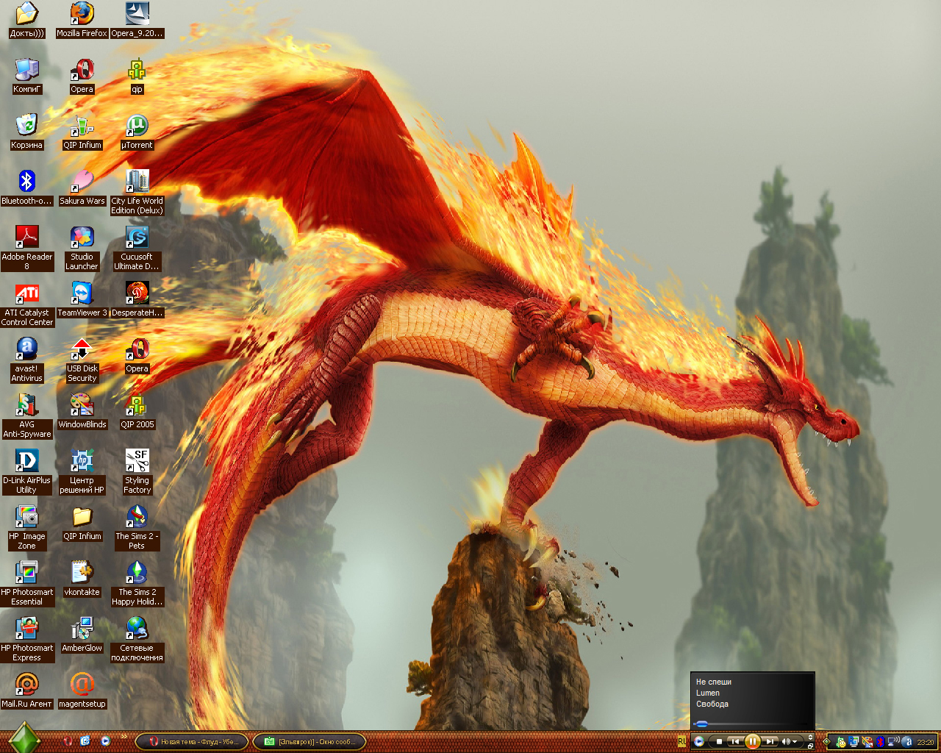The image size is (941, 753).
Task: Launch WindowBlinds icon
Action: pyautogui.click(x=82, y=412)
